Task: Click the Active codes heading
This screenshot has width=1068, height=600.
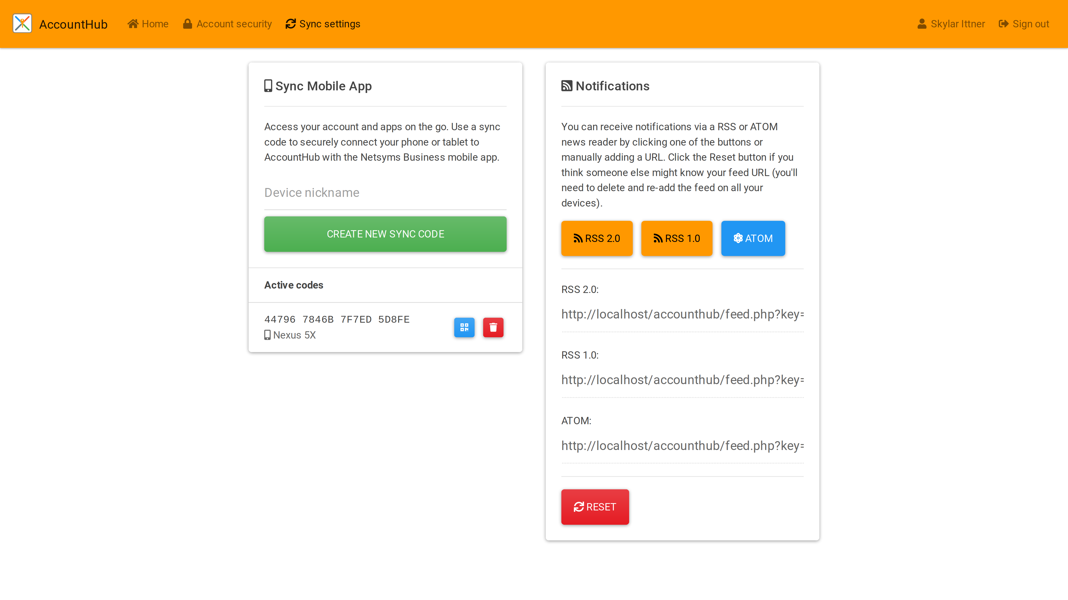Action: [294, 285]
